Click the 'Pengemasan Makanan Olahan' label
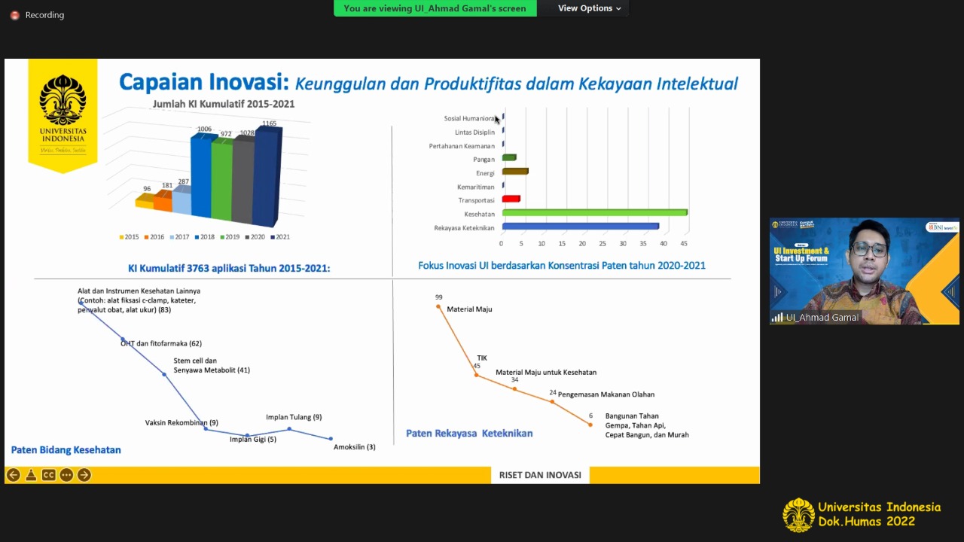Image resolution: width=964 pixels, height=542 pixels. click(x=606, y=394)
